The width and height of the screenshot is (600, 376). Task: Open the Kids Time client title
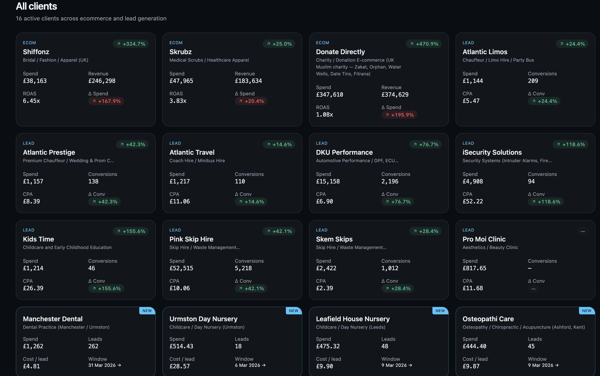point(38,239)
